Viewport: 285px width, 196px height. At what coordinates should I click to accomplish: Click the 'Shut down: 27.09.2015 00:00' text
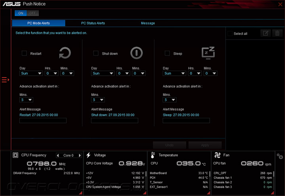click(x=113, y=115)
